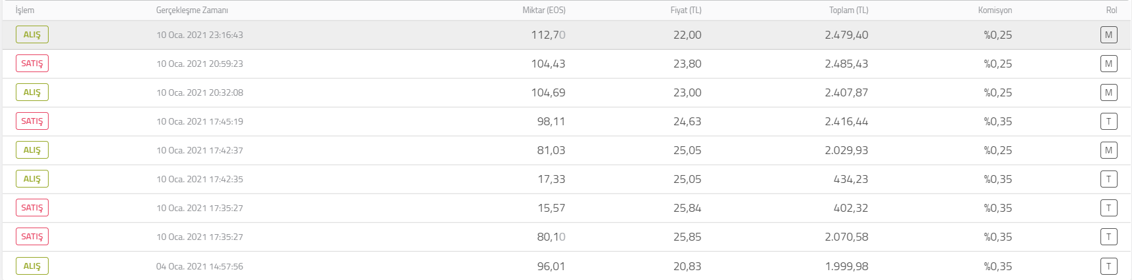This screenshot has height=280, width=1132.
Task: Select the 04 Oca. 2021 14:57:56 timestamp
Action: (x=200, y=266)
